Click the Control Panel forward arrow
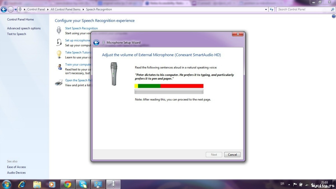This screenshot has height=189, width=336. [11, 9]
